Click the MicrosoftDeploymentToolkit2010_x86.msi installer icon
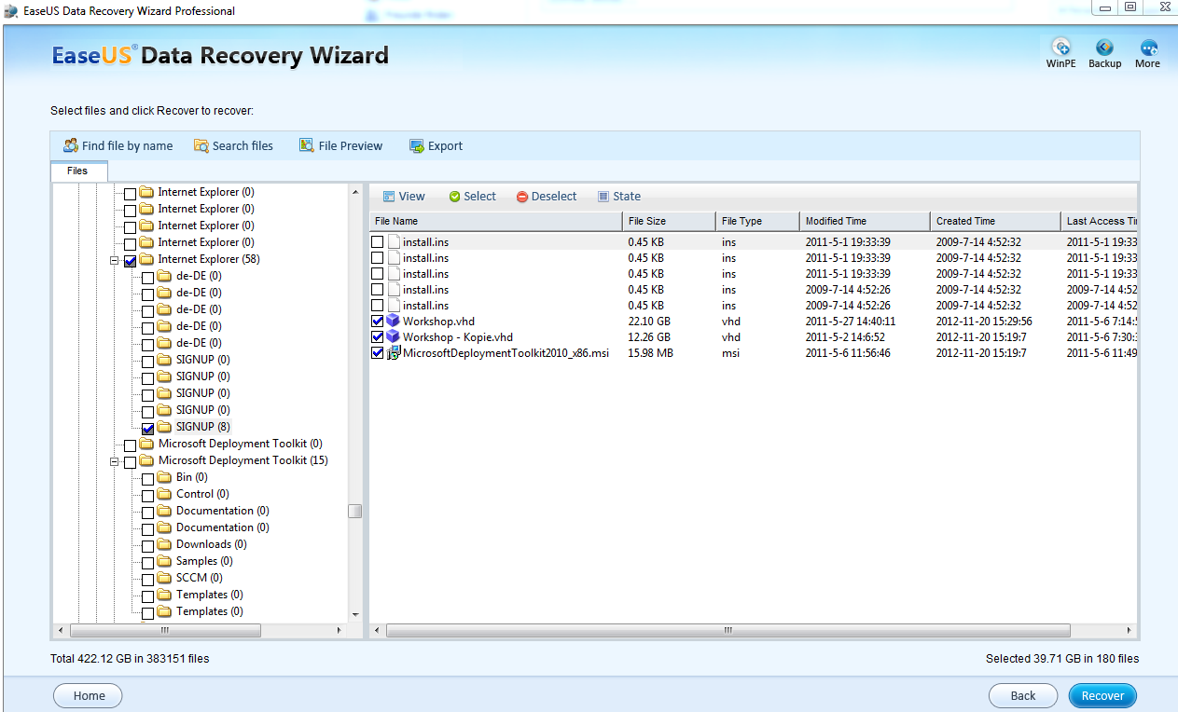This screenshot has width=1178, height=712. (x=394, y=353)
